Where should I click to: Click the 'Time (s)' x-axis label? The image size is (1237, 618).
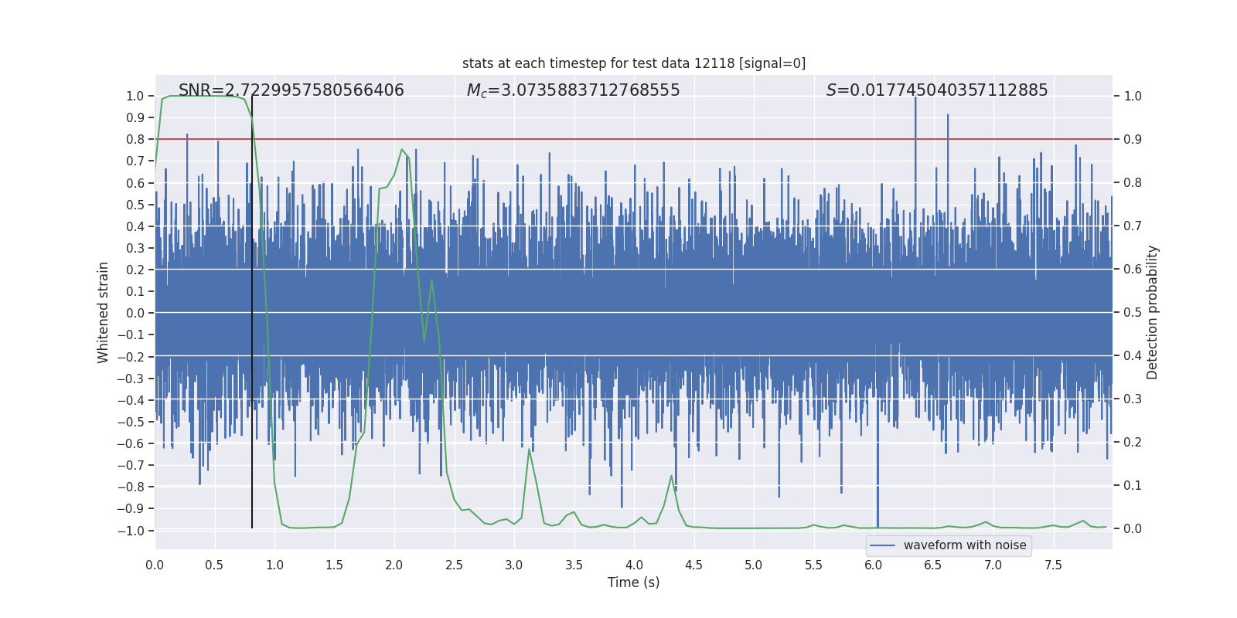[633, 582]
